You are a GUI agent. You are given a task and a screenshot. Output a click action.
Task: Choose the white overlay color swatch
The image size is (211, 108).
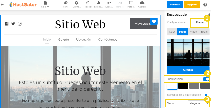click(x=172, y=86)
